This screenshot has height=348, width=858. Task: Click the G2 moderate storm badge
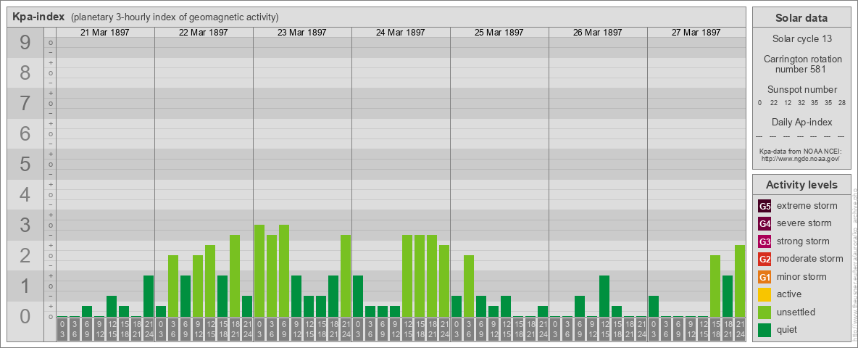(765, 259)
